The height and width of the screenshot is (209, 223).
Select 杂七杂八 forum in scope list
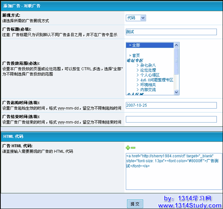point(148,65)
